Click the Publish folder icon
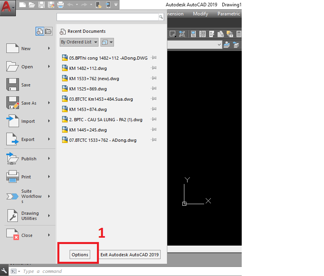Viewport: 324px width, 276px height. coord(12,158)
